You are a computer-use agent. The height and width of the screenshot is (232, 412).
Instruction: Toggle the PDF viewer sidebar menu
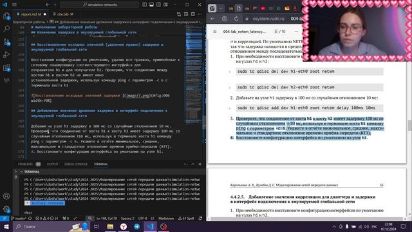(x=214, y=32)
